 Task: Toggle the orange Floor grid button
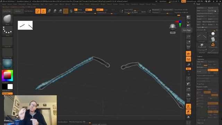pyautogui.click(x=188, y=53)
